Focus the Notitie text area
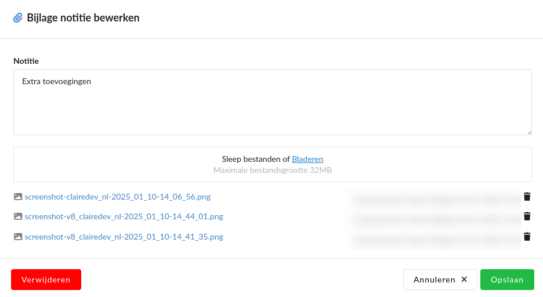 tap(272, 102)
